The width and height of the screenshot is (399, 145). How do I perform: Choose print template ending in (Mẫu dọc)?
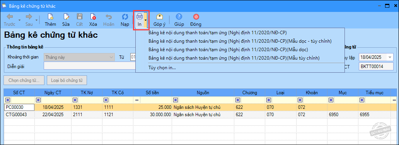[x=228, y=50]
